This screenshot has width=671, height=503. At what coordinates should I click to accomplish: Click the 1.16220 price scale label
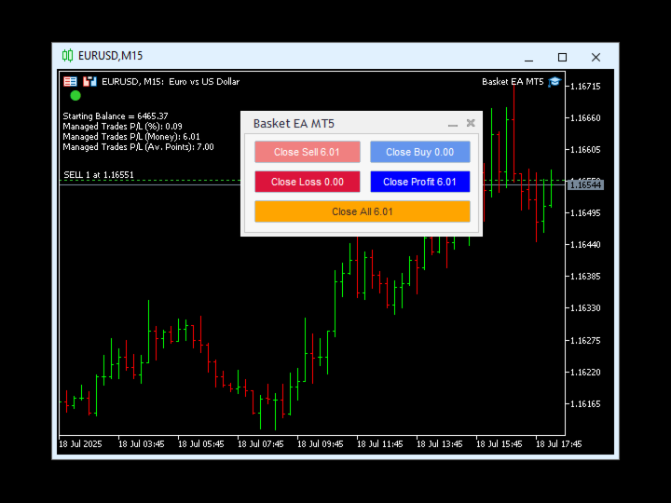point(585,372)
